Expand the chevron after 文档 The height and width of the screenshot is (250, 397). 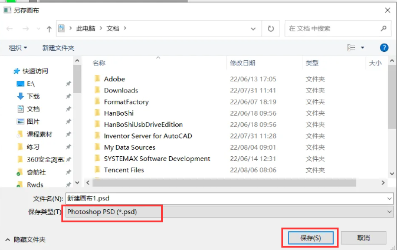click(125, 28)
